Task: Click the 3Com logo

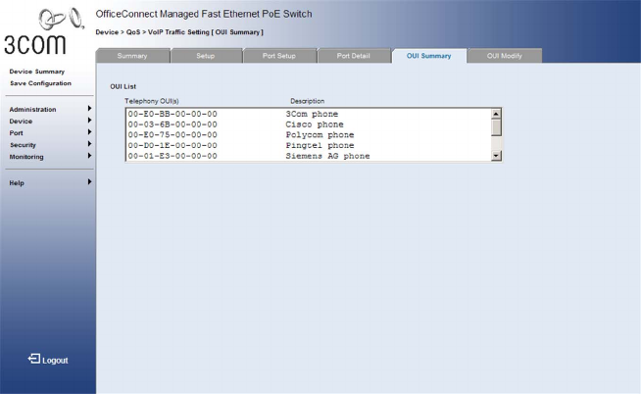Action: tap(43, 31)
